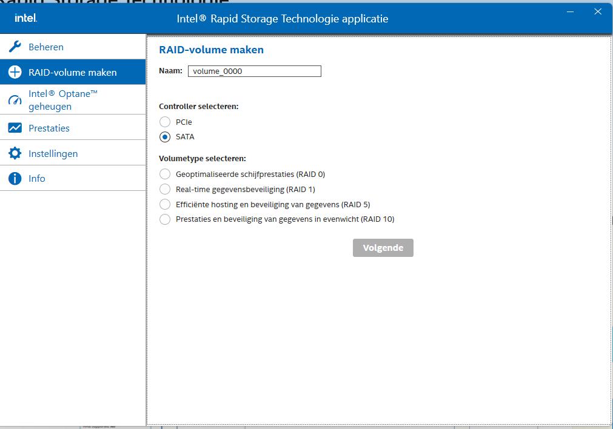Open the Instellingen page
613x429 pixels.
coord(73,153)
